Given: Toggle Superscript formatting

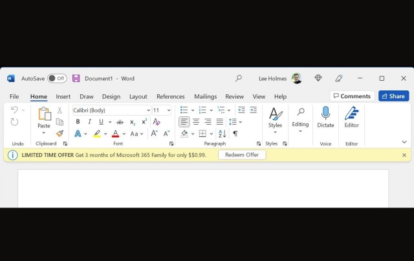Looking at the screenshot, I should click(x=144, y=121).
